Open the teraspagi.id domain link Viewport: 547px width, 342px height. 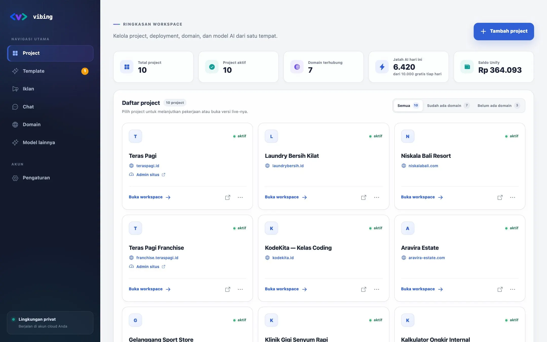coord(148,166)
